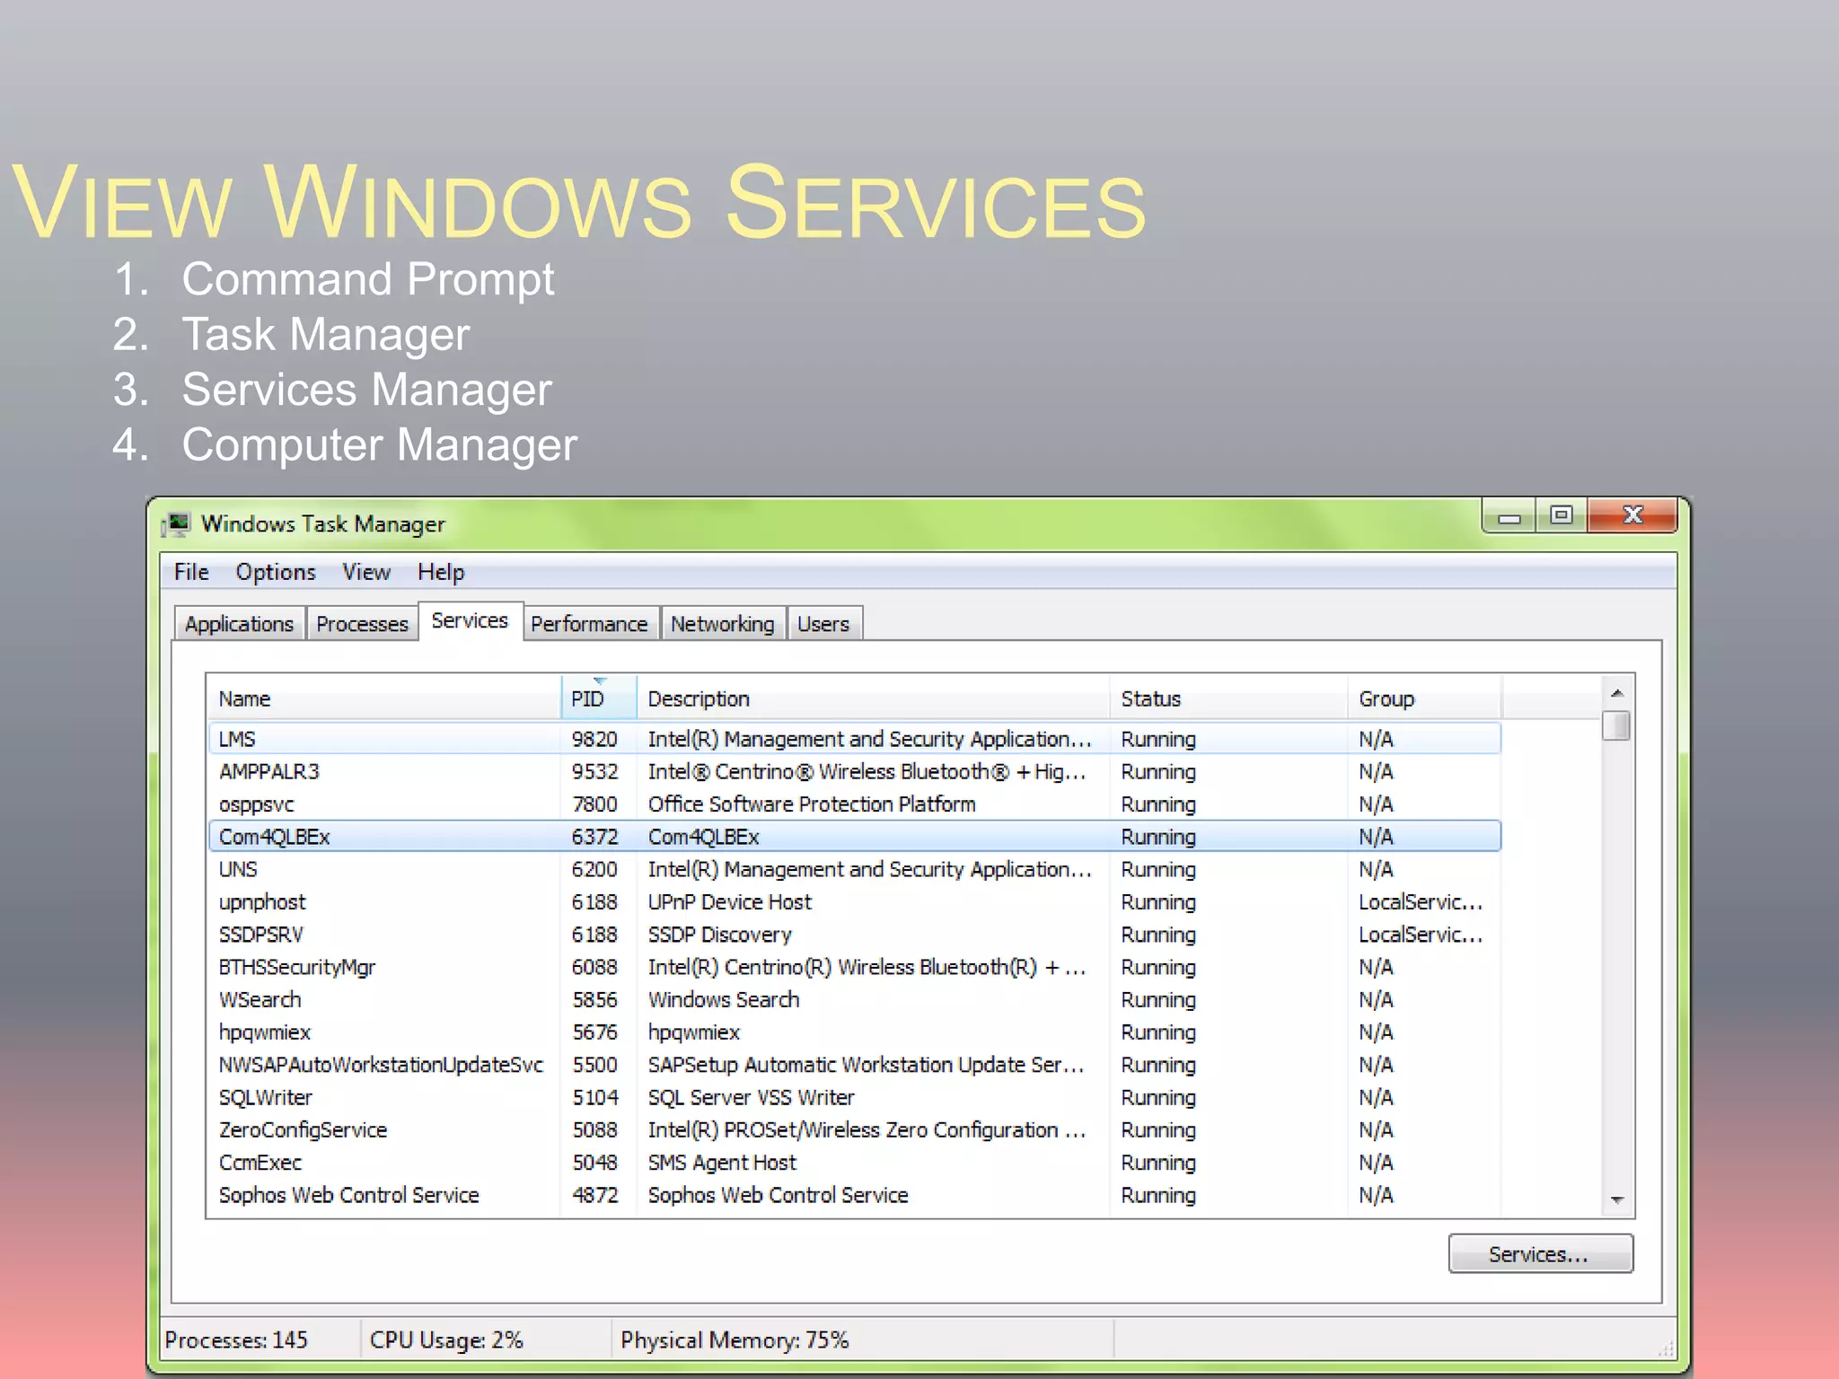Click the Services... button

1540,1253
